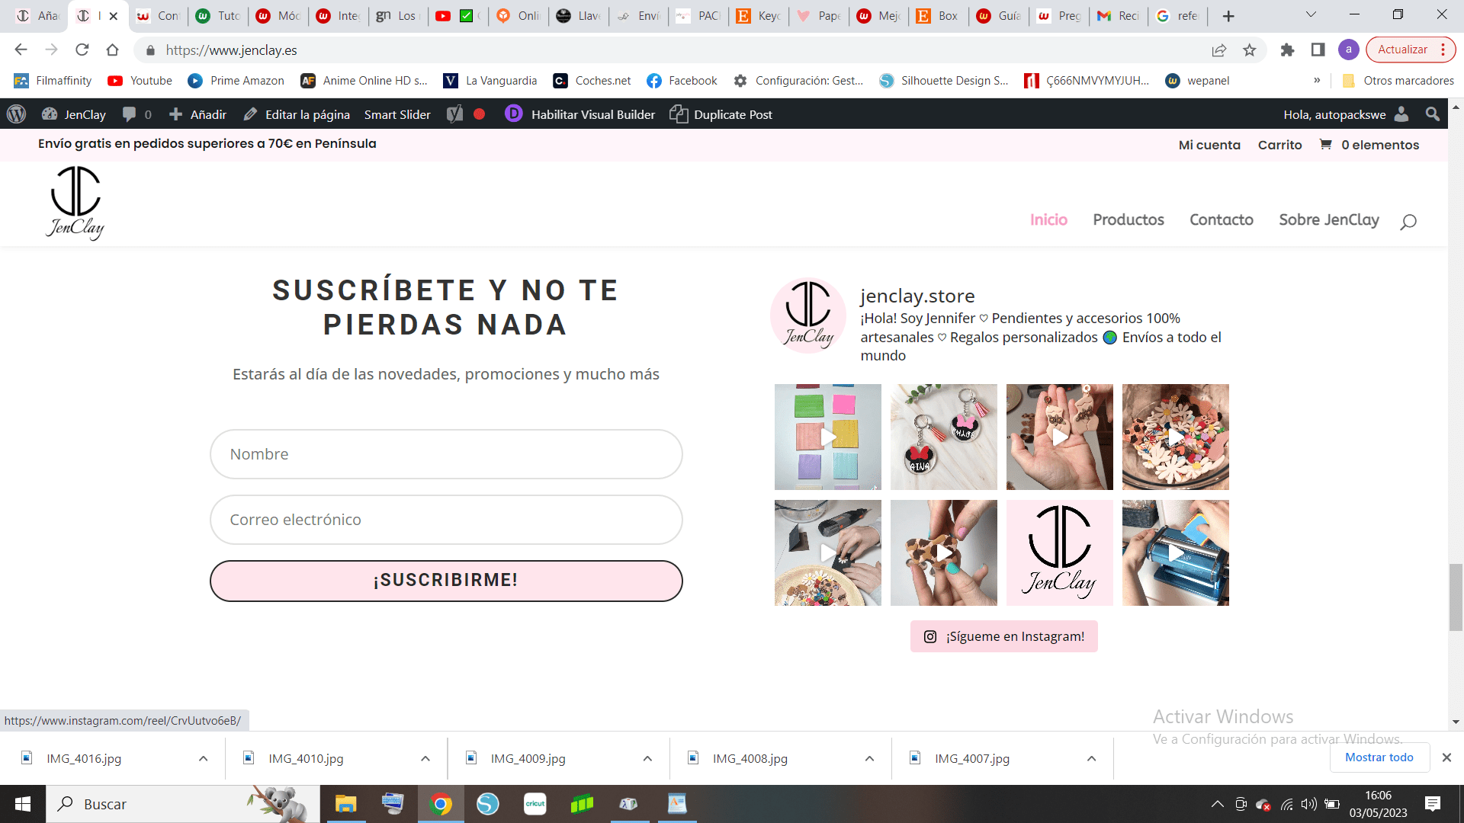The width and height of the screenshot is (1464, 823).
Task: Toggle the browser side panel icon
Action: tap(1318, 50)
